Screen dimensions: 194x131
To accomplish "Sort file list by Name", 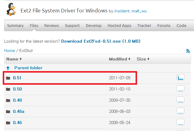I will tap(14, 59).
